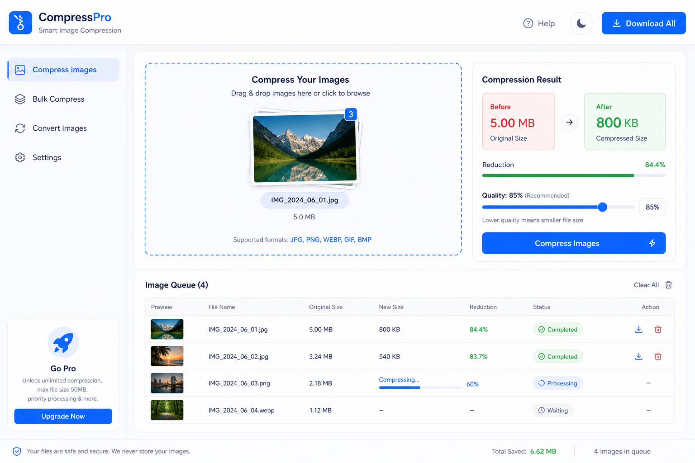695x463 pixels.
Task: Open the IMG_2024_06_02.jpg sunset thumbnail
Action: [x=167, y=356]
